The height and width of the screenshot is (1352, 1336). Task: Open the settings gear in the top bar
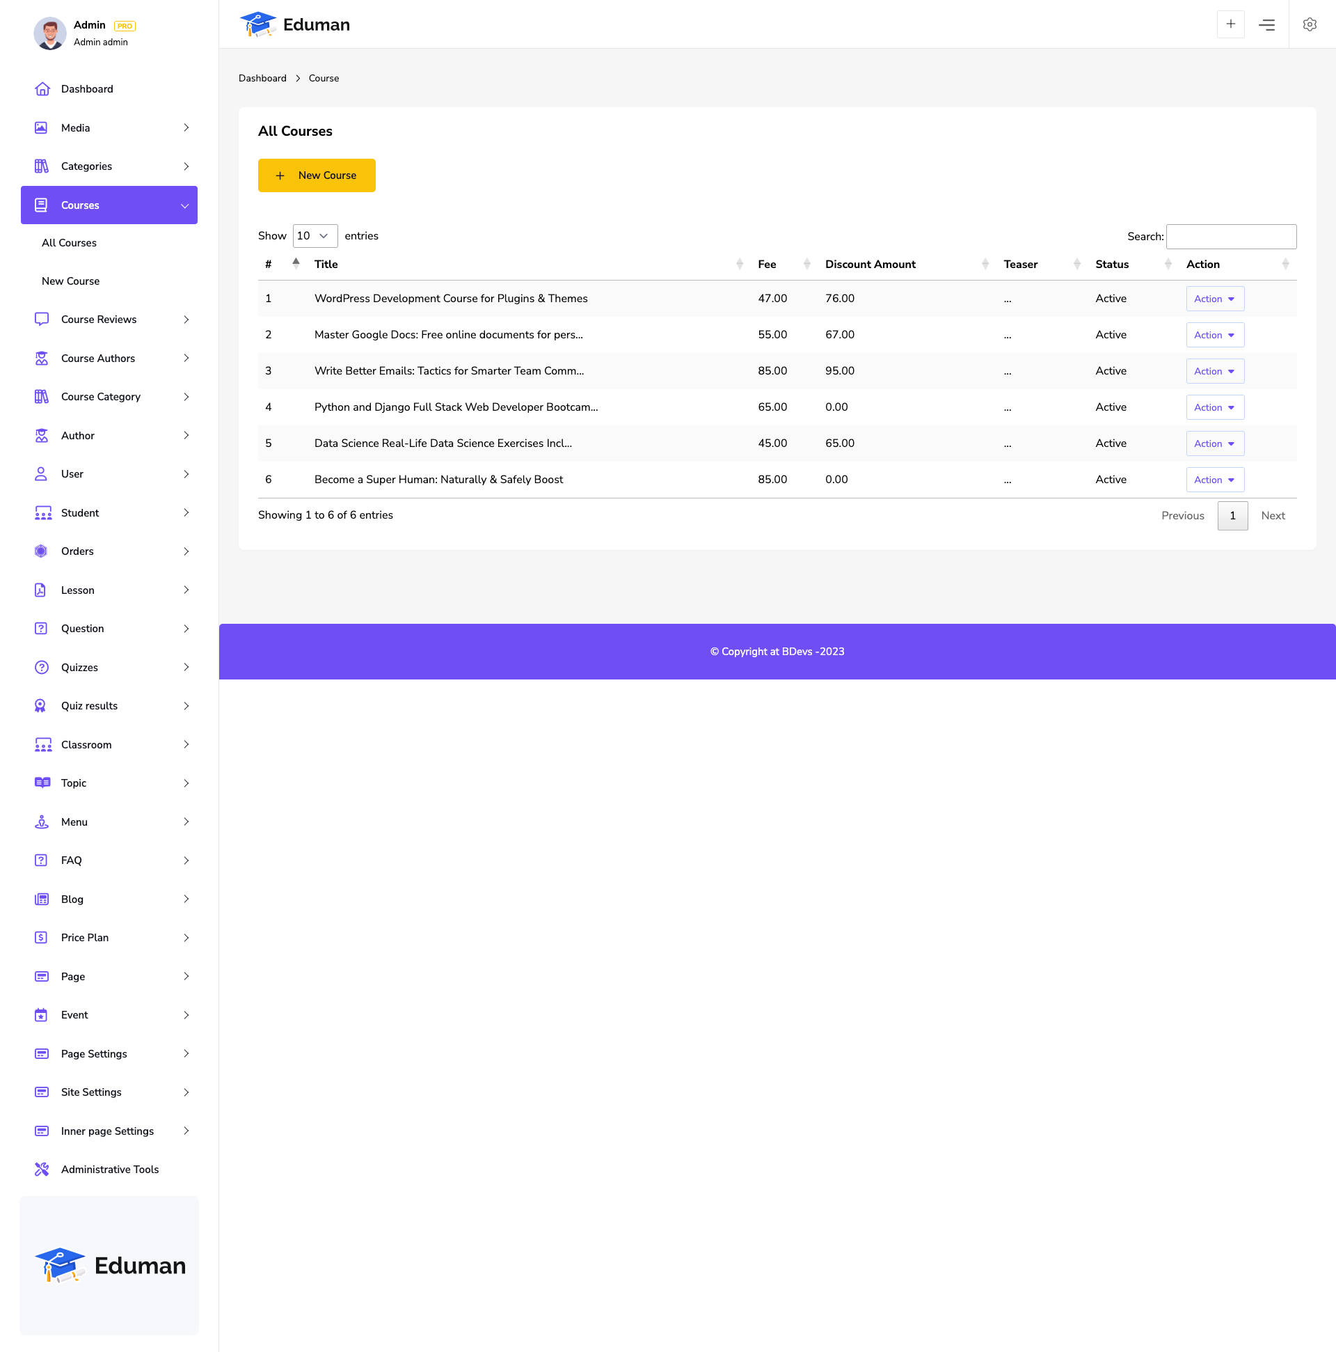coord(1310,24)
